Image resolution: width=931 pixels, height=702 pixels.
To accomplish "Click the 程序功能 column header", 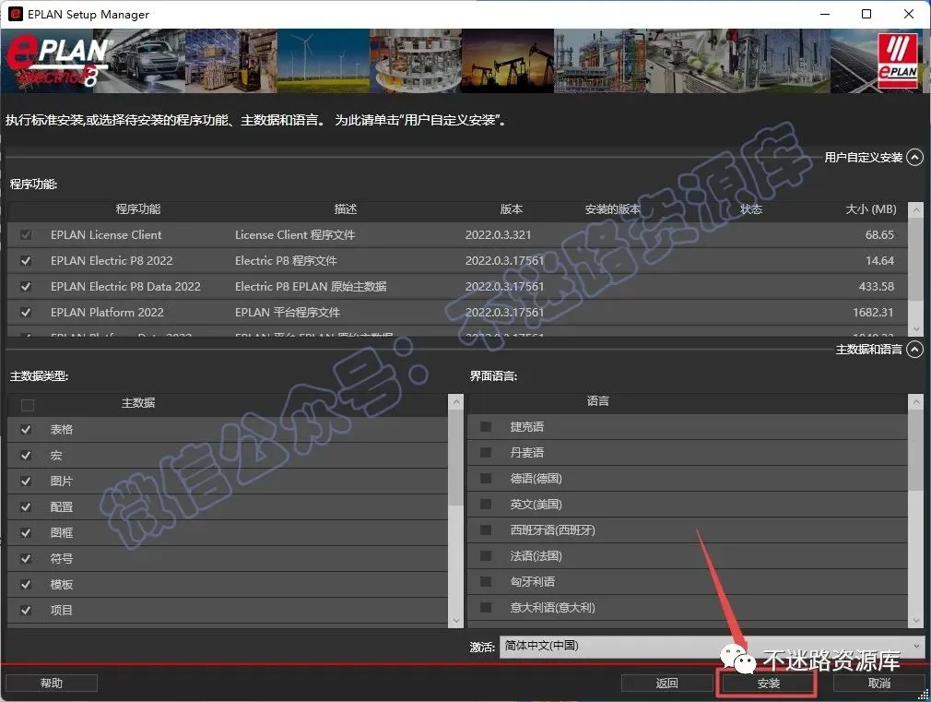I will coord(137,209).
